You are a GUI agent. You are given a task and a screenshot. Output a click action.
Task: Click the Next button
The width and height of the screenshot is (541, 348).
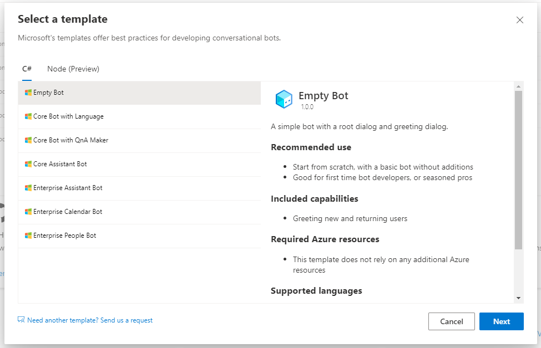[501, 321]
